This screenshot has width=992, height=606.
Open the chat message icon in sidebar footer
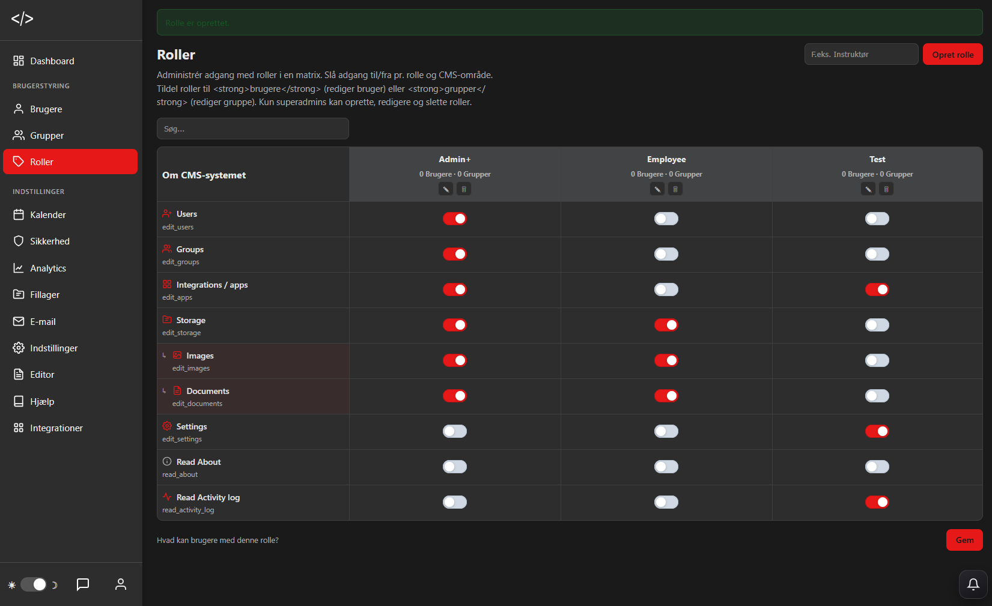pyautogui.click(x=83, y=584)
